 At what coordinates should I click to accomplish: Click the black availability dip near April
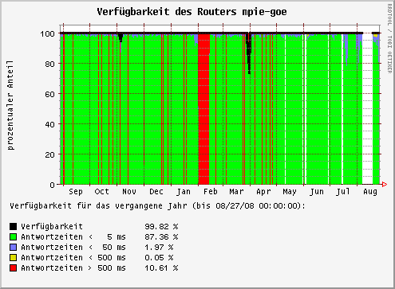(x=249, y=53)
